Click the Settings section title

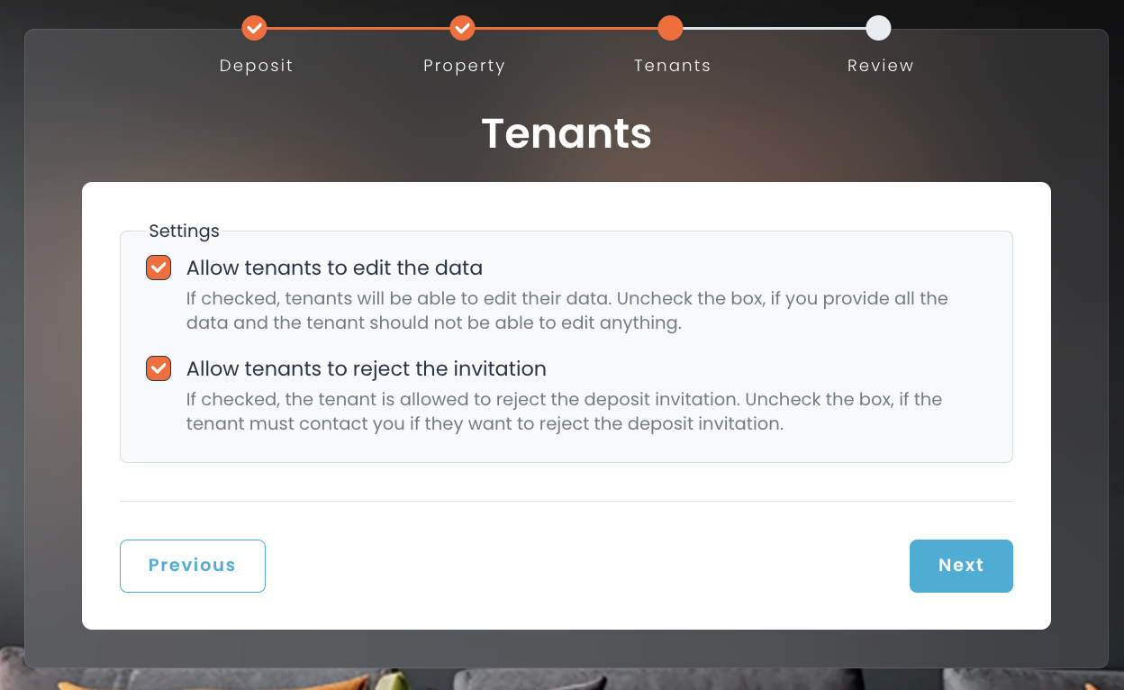click(184, 231)
